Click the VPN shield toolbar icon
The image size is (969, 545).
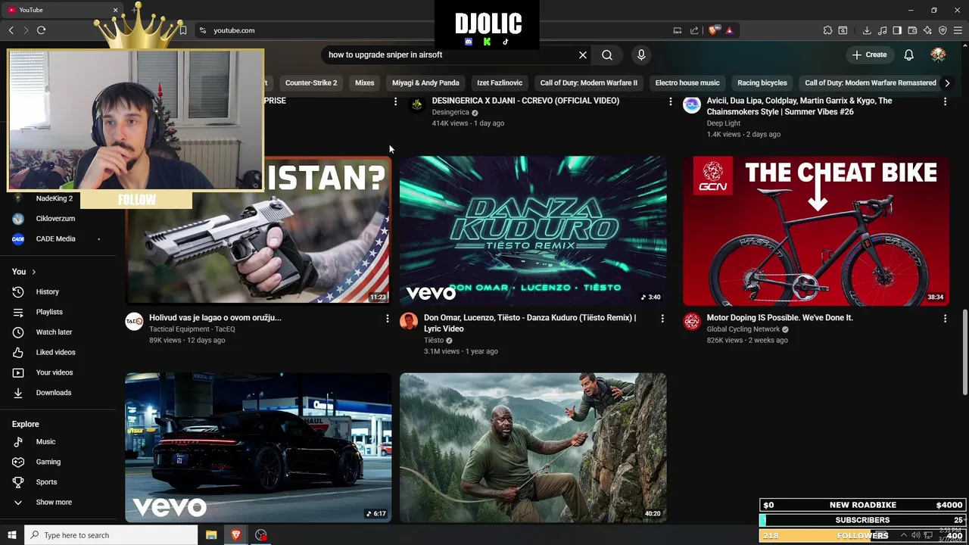[943, 30]
